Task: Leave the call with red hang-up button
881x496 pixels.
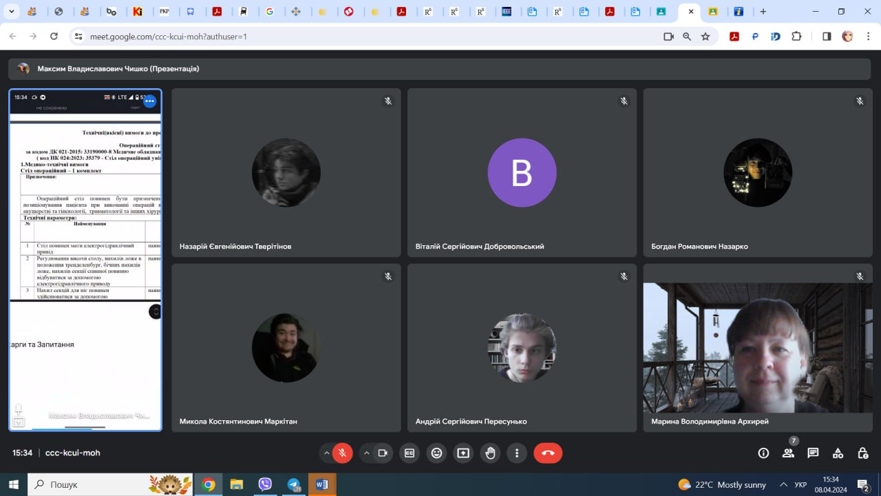Action: click(x=548, y=453)
